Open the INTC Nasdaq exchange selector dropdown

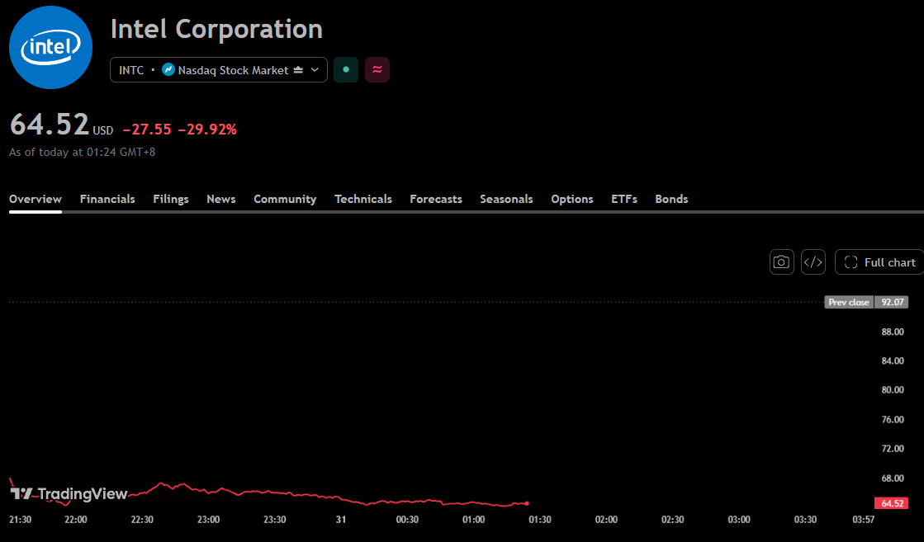pyautogui.click(x=219, y=69)
